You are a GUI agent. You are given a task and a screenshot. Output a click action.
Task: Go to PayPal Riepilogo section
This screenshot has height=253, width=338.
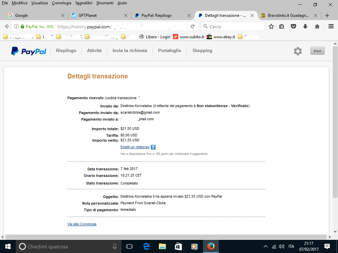point(66,50)
